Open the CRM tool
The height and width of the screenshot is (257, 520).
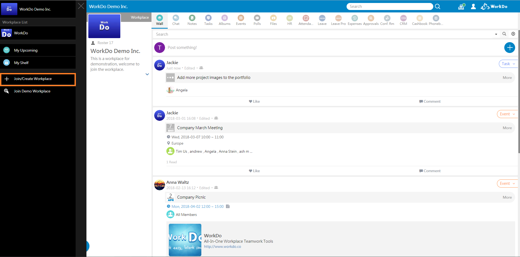pos(403,20)
